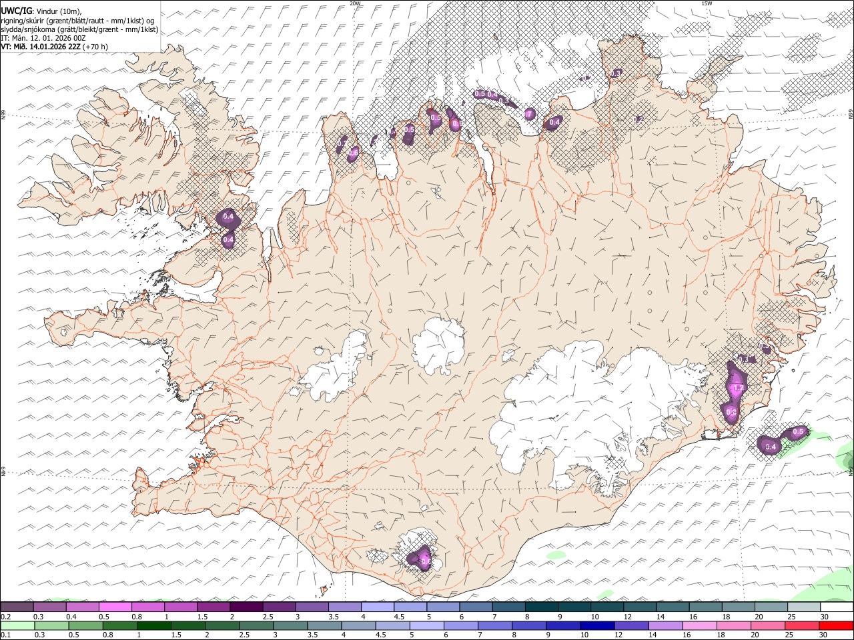Viewport: 854px width, 640px height.
Task: Click the "0.1" tick label on rain legend
Action: click(5, 635)
